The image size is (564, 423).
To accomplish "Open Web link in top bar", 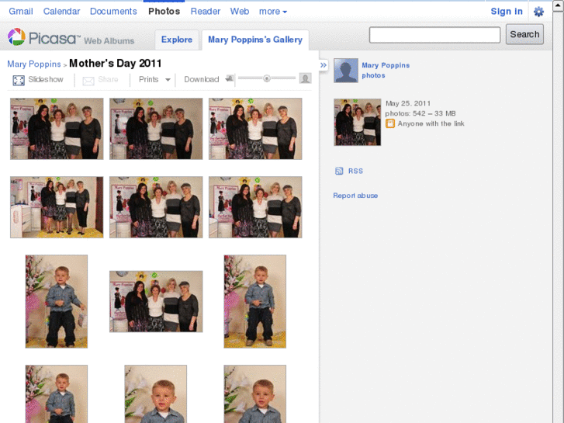I will coord(240,12).
